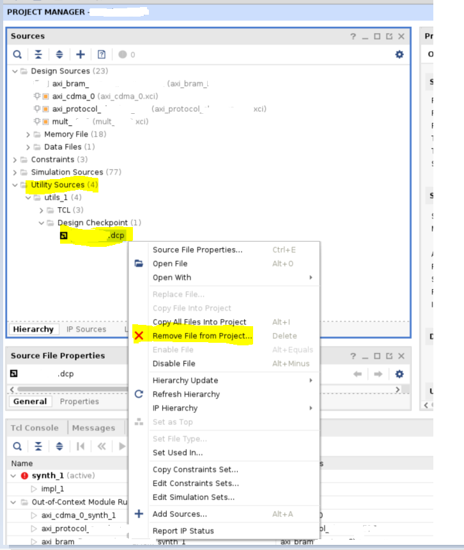The height and width of the screenshot is (550, 464).
Task: Open Sources panel settings gear
Action: pyautogui.click(x=399, y=54)
